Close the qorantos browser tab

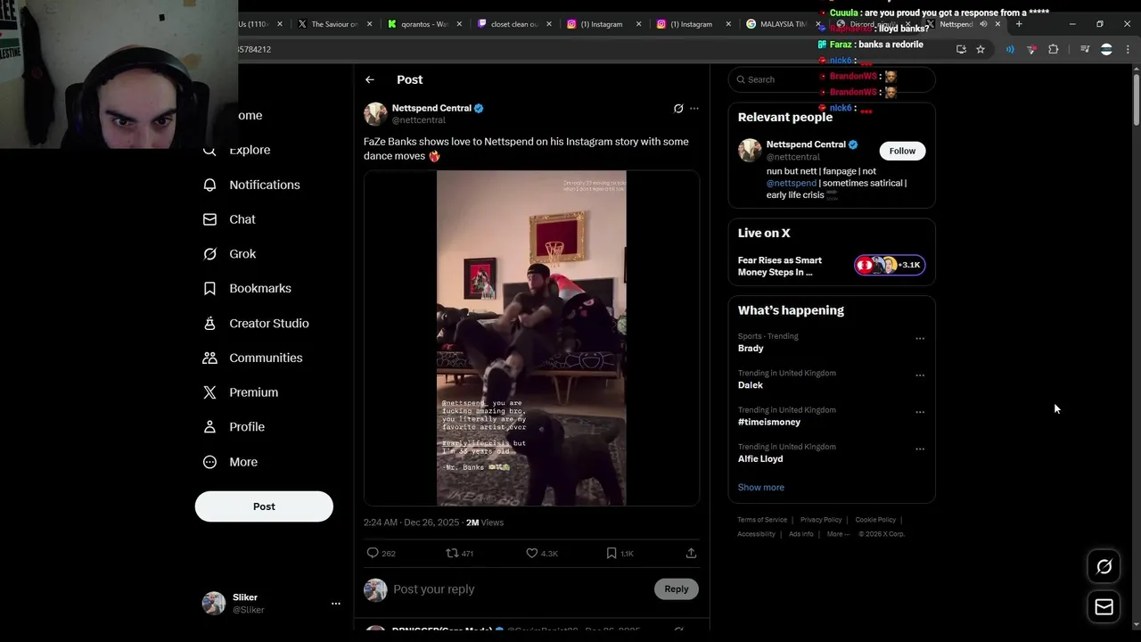coord(459,24)
